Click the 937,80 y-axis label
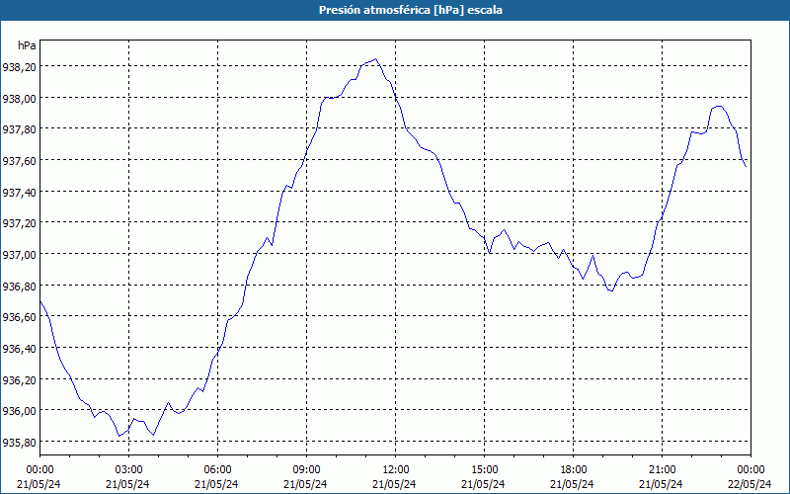The width and height of the screenshot is (790, 494). 19,129
